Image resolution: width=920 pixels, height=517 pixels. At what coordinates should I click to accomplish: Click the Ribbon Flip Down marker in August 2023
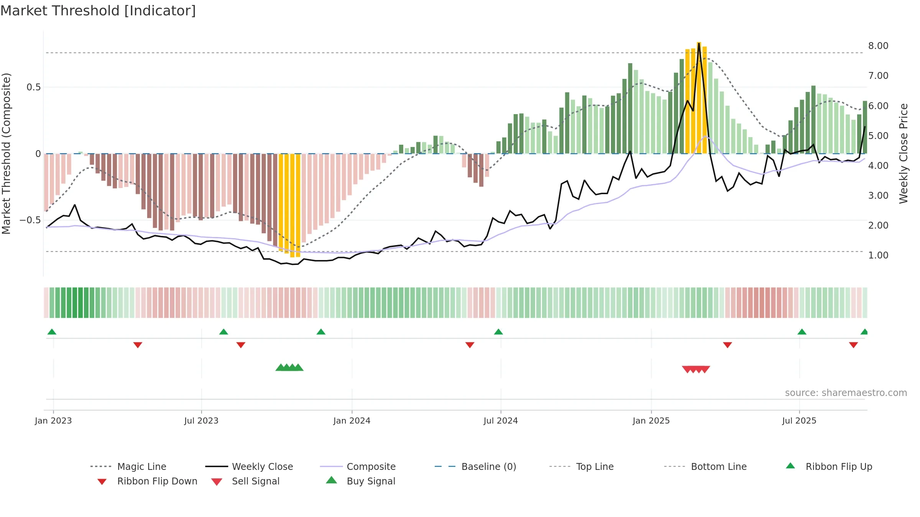click(241, 345)
